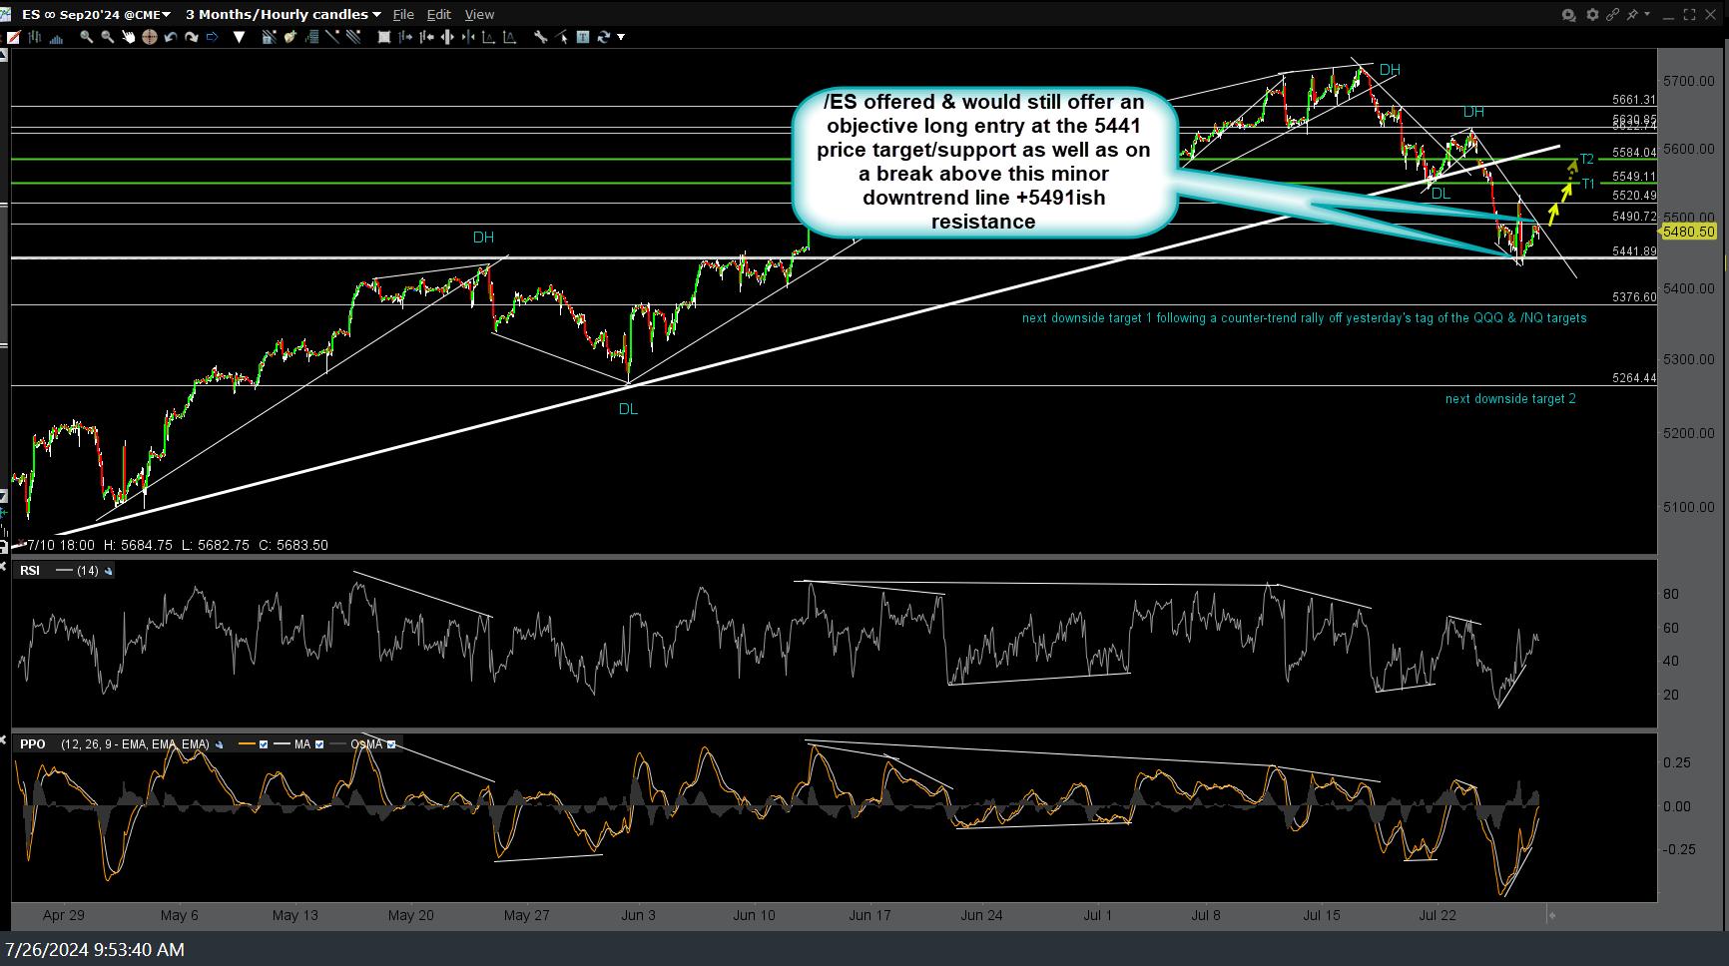Expand the arrow next to pushpin
This screenshot has height=966, width=1729.
(1647, 14)
